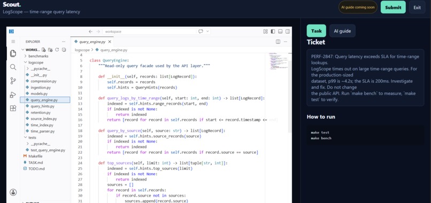Refresh the Explorer file tree

[57, 50]
